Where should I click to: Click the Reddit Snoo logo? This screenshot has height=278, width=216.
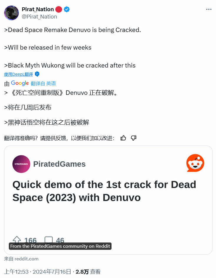[195, 163]
